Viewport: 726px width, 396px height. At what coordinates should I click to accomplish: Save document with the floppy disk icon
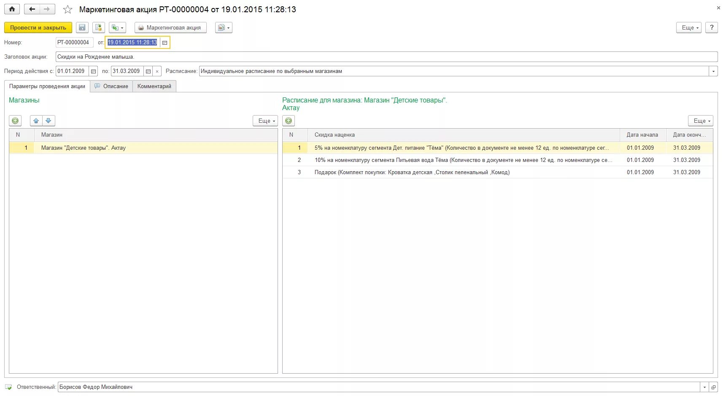point(82,27)
